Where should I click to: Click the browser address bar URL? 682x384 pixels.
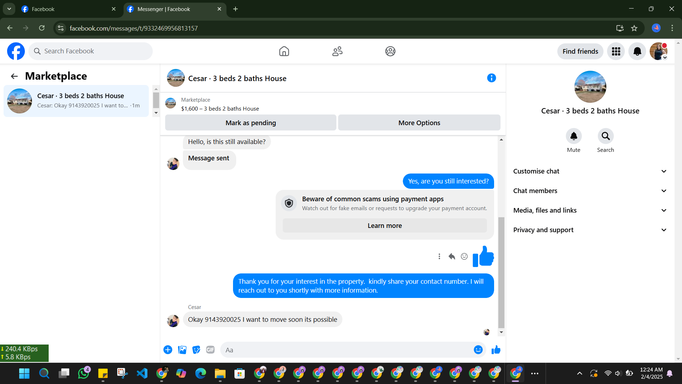[x=134, y=28]
